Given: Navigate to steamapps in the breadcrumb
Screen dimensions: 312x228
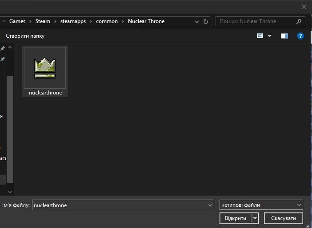Looking at the screenshot, I should coord(73,21).
